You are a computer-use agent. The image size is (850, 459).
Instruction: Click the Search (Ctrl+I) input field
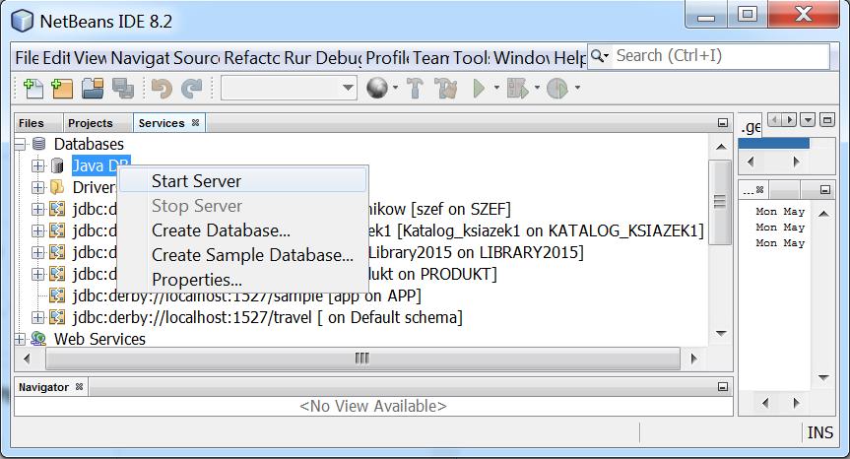721,56
